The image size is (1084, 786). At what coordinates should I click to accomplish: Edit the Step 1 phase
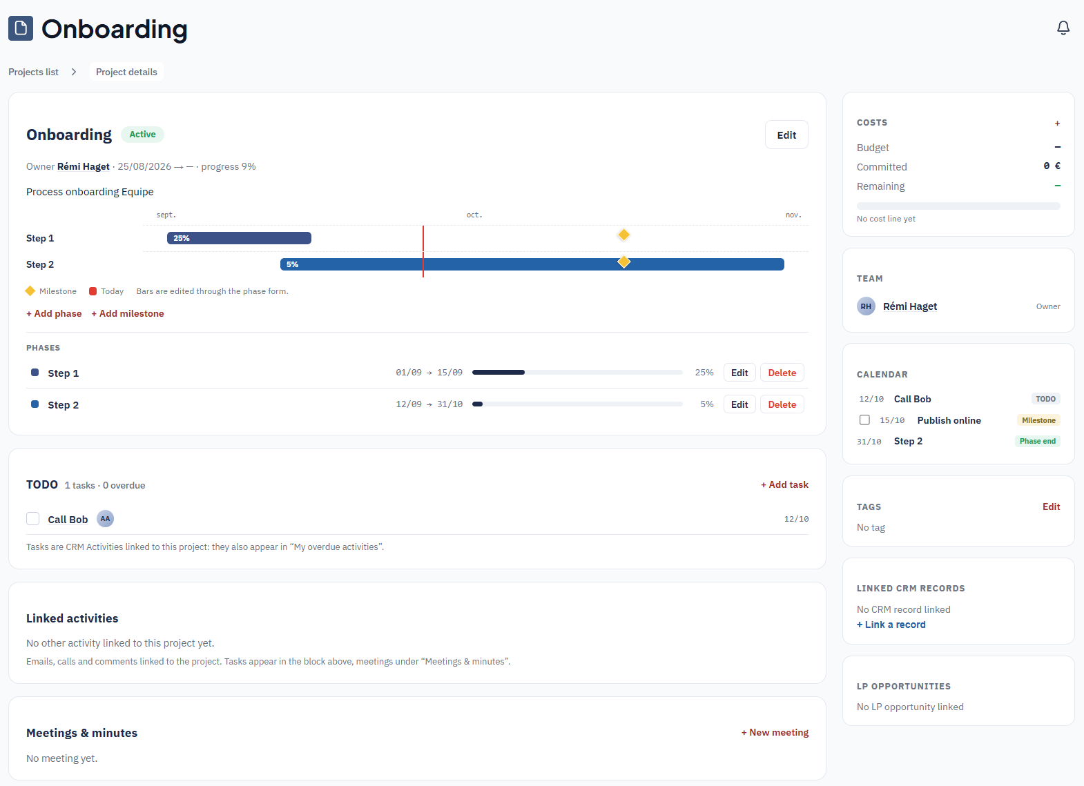click(x=739, y=373)
